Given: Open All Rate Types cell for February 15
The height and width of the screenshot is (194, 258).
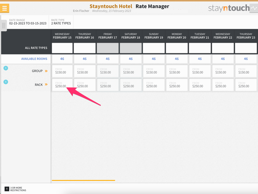Looking at the screenshot, I should click(62, 48).
